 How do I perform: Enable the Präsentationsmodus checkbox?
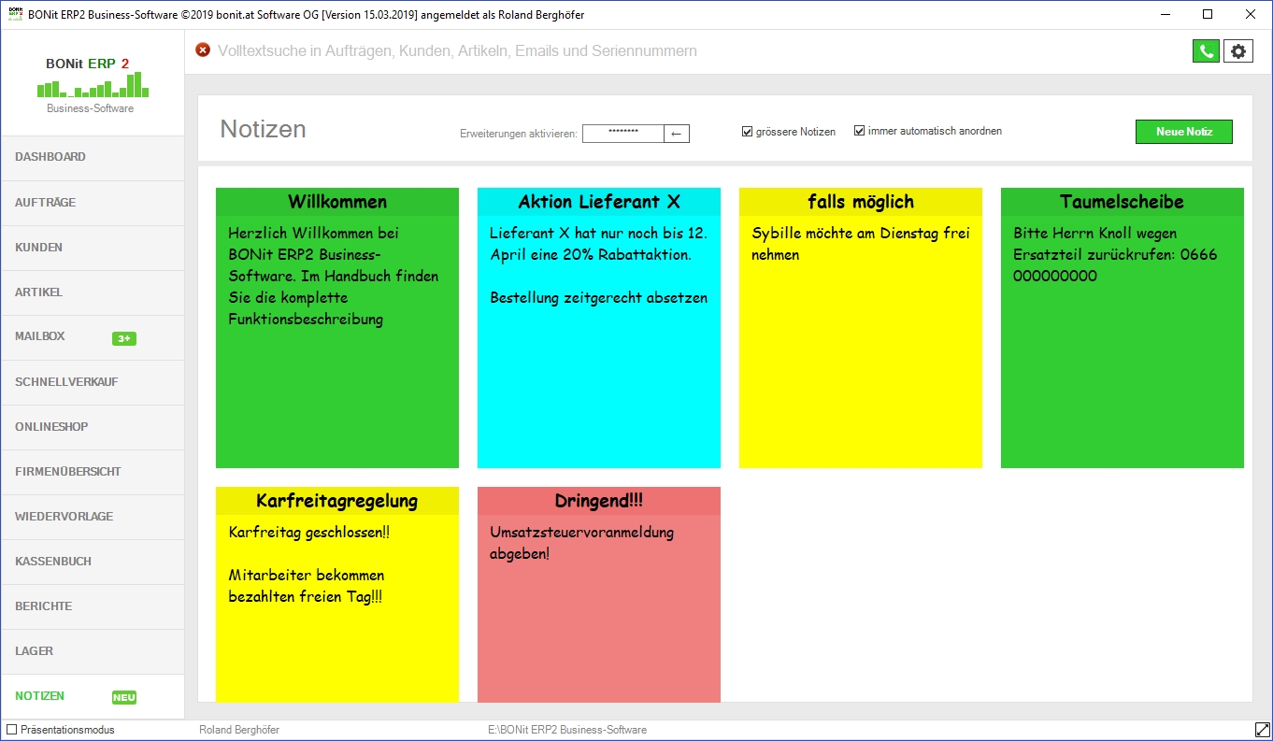[x=12, y=730]
